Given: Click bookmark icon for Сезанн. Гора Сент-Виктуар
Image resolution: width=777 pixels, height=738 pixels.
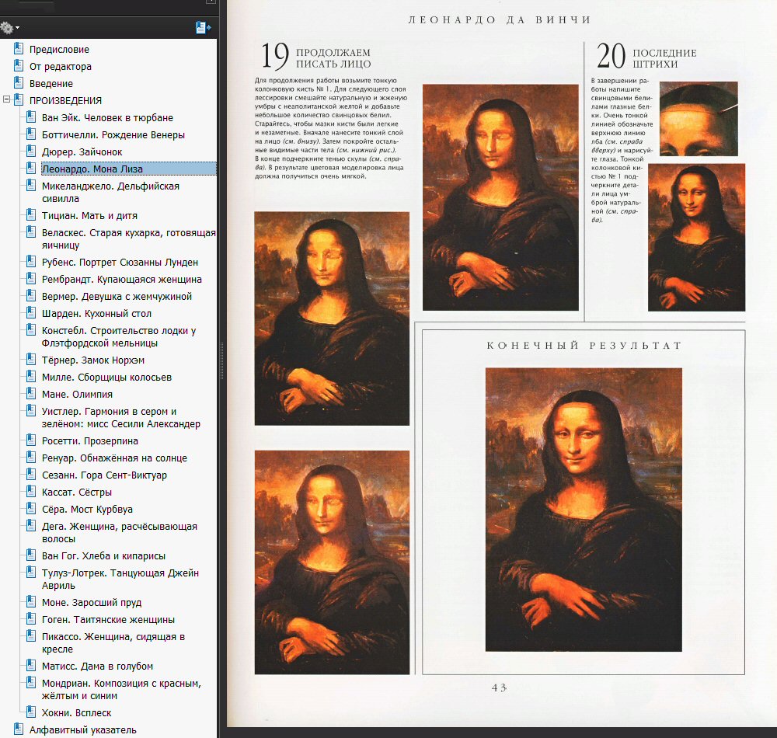Looking at the screenshot, I should pyautogui.click(x=31, y=475).
